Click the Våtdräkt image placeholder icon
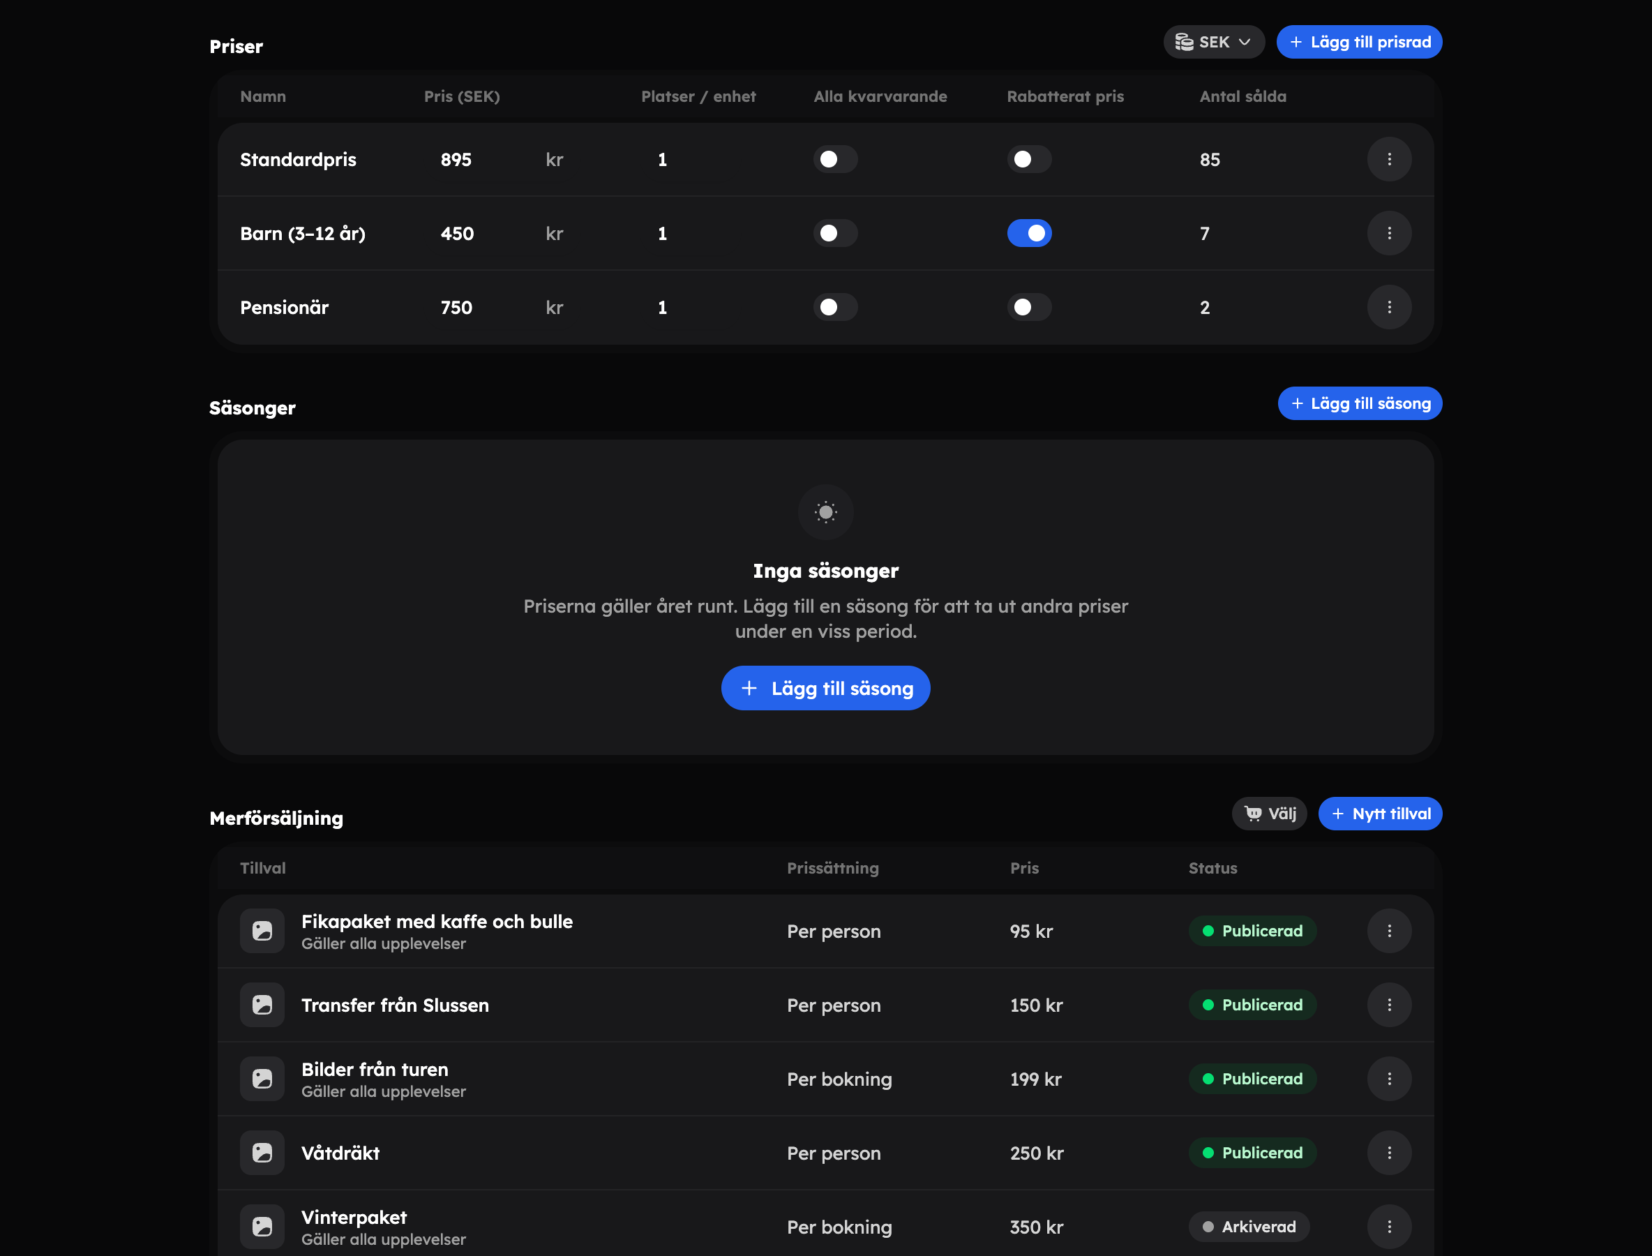The height and width of the screenshot is (1256, 1652). tap(262, 1153)
